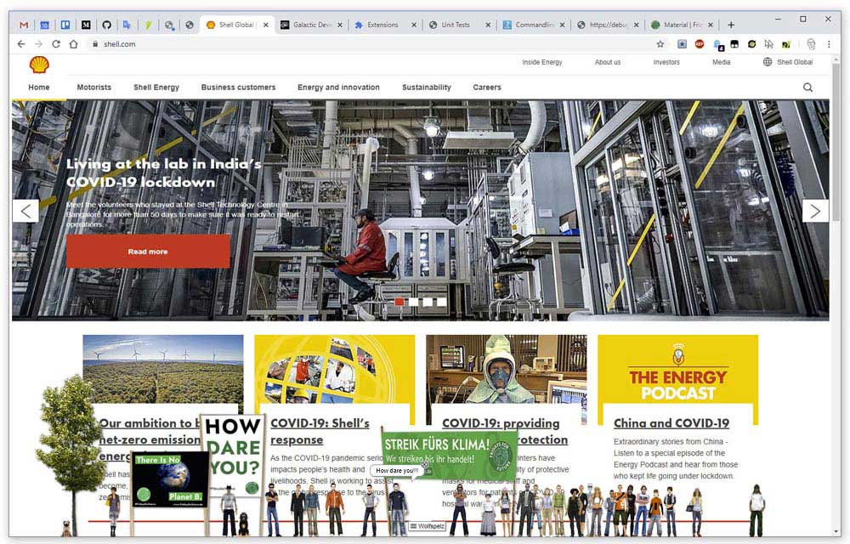Open the Business customers menu
This screenshot has width=850, height=544.
pos(238,88)
